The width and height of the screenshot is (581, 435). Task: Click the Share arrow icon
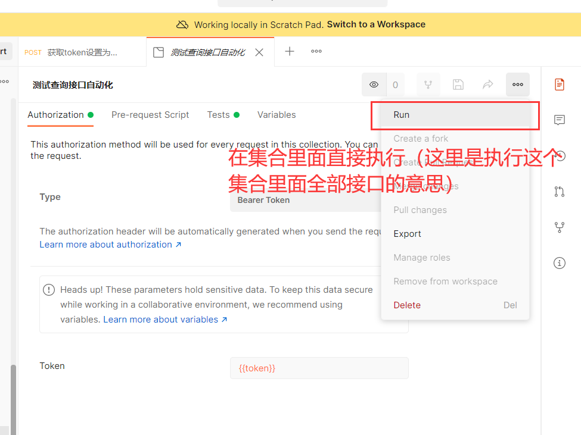point(487,85)
